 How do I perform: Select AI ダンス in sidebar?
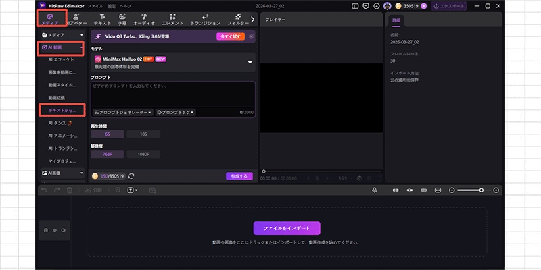(x=60, y=123)
